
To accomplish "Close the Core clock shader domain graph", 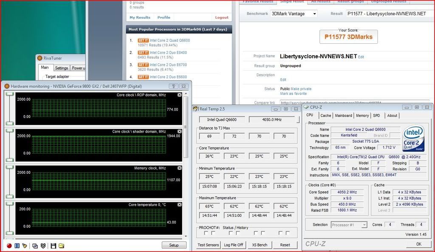I will (180, 132).
